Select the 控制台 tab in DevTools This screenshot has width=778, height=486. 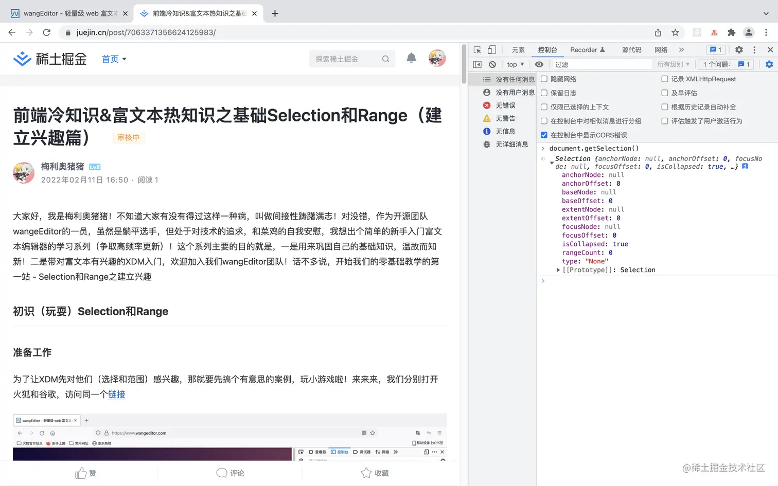pyautogui.click(x=547, y=50)
